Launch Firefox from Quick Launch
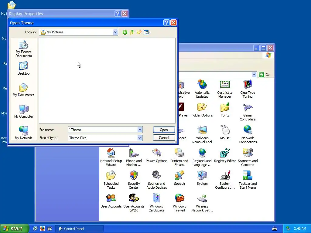The width and height of the screenshot is (311, 233). (43, 229)
